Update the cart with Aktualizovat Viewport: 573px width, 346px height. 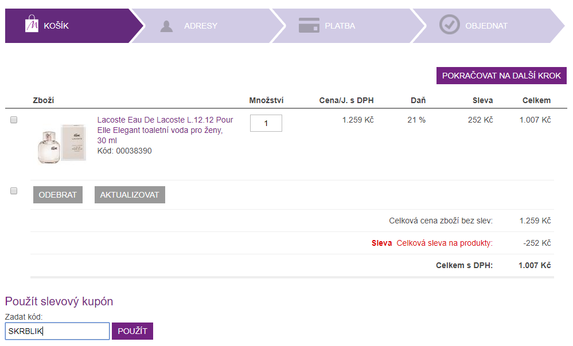(130, 195)
